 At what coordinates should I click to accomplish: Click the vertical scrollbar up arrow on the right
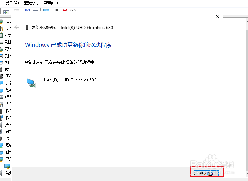[x=247, y=21]
